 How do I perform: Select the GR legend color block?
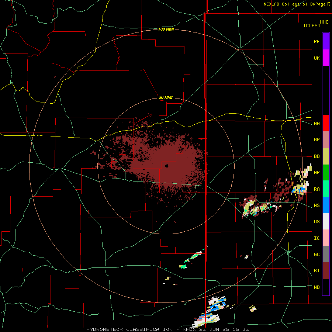tap(326, 140)
